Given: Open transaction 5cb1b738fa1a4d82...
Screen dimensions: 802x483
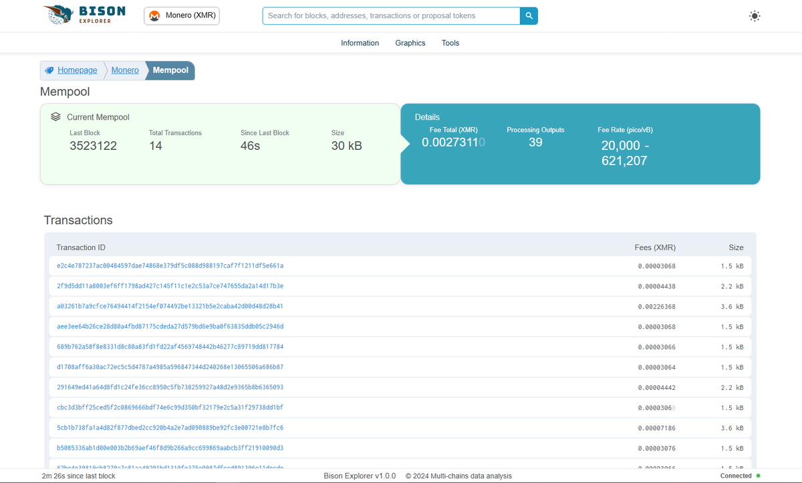Looking at the screenshot, I should click(170, 427).
